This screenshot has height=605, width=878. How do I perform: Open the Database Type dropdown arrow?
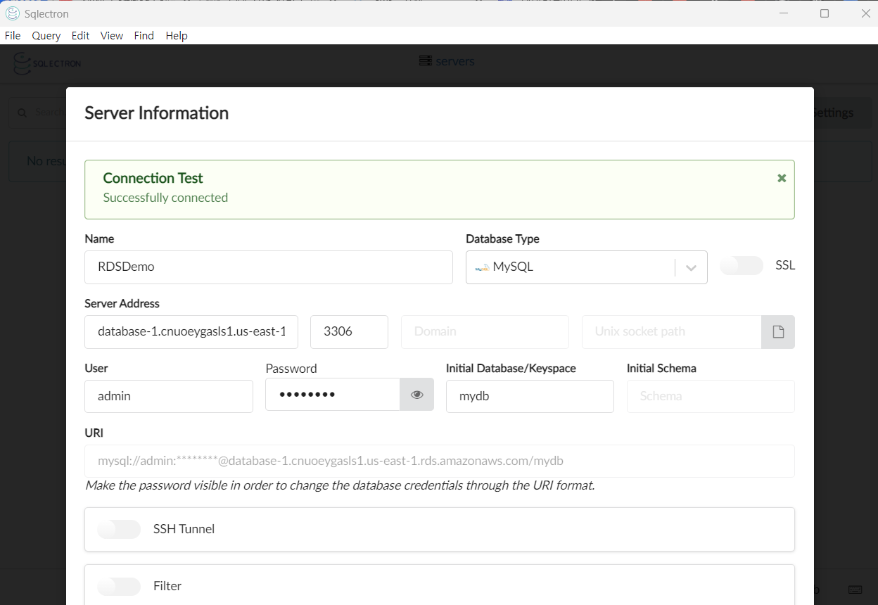(x=691, y=267)
